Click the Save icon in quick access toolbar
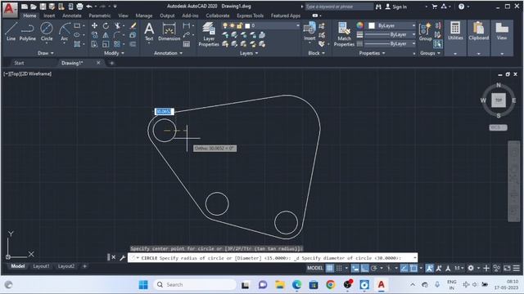Screen dimensions: 524x294 tap(43, 7)
